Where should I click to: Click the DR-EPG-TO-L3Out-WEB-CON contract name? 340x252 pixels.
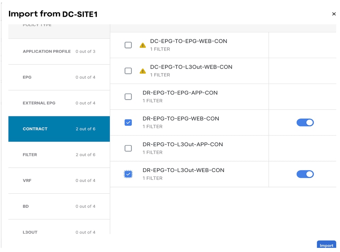pyautogui.click(x=183, y=170)
